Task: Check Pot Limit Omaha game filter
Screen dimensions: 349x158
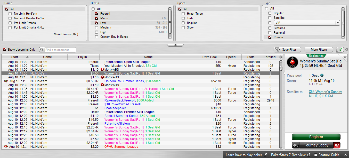Action: [10, 23]
